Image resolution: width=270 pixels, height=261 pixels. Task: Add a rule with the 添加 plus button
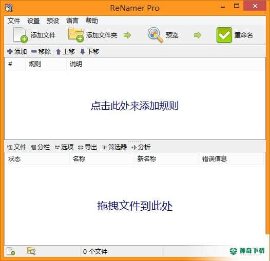coord(17,51)
